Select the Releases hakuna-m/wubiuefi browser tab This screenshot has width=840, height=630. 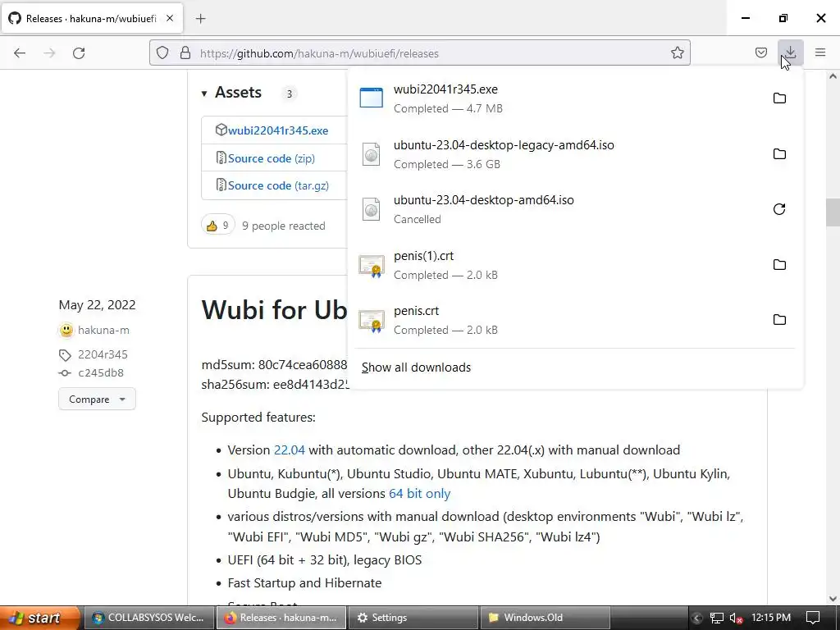pyautogui.click(x=92, y=18)
